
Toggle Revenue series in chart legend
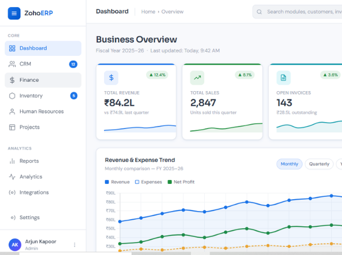[x=117, y=182]
